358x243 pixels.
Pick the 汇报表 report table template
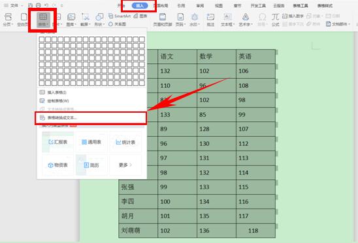[57, 142]
